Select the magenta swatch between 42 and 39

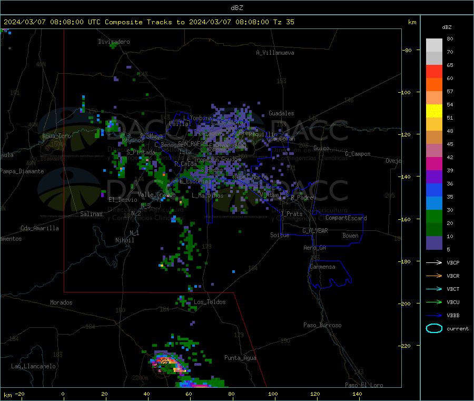coord(434,163)
